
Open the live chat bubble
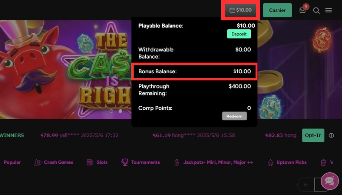330,180
